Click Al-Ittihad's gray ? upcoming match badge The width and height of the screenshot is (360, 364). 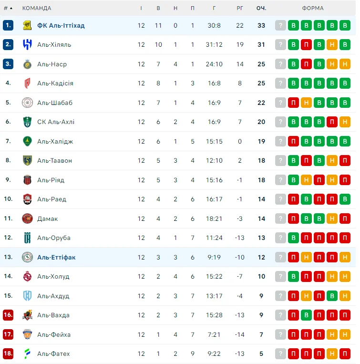(281, 25)
